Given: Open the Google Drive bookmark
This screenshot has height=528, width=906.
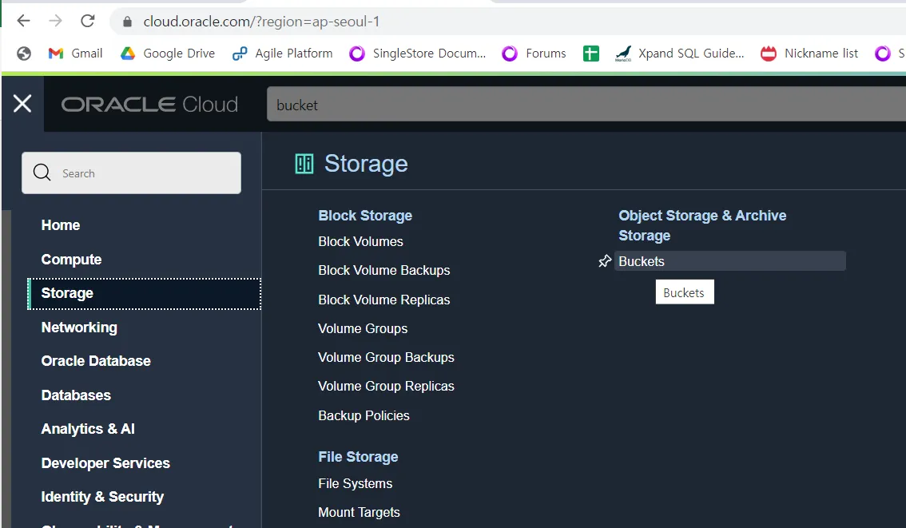Looking at the screenshot, I should (x=168, y=54).
